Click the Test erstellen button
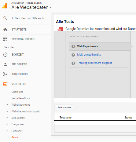 (x=64, y=107)
